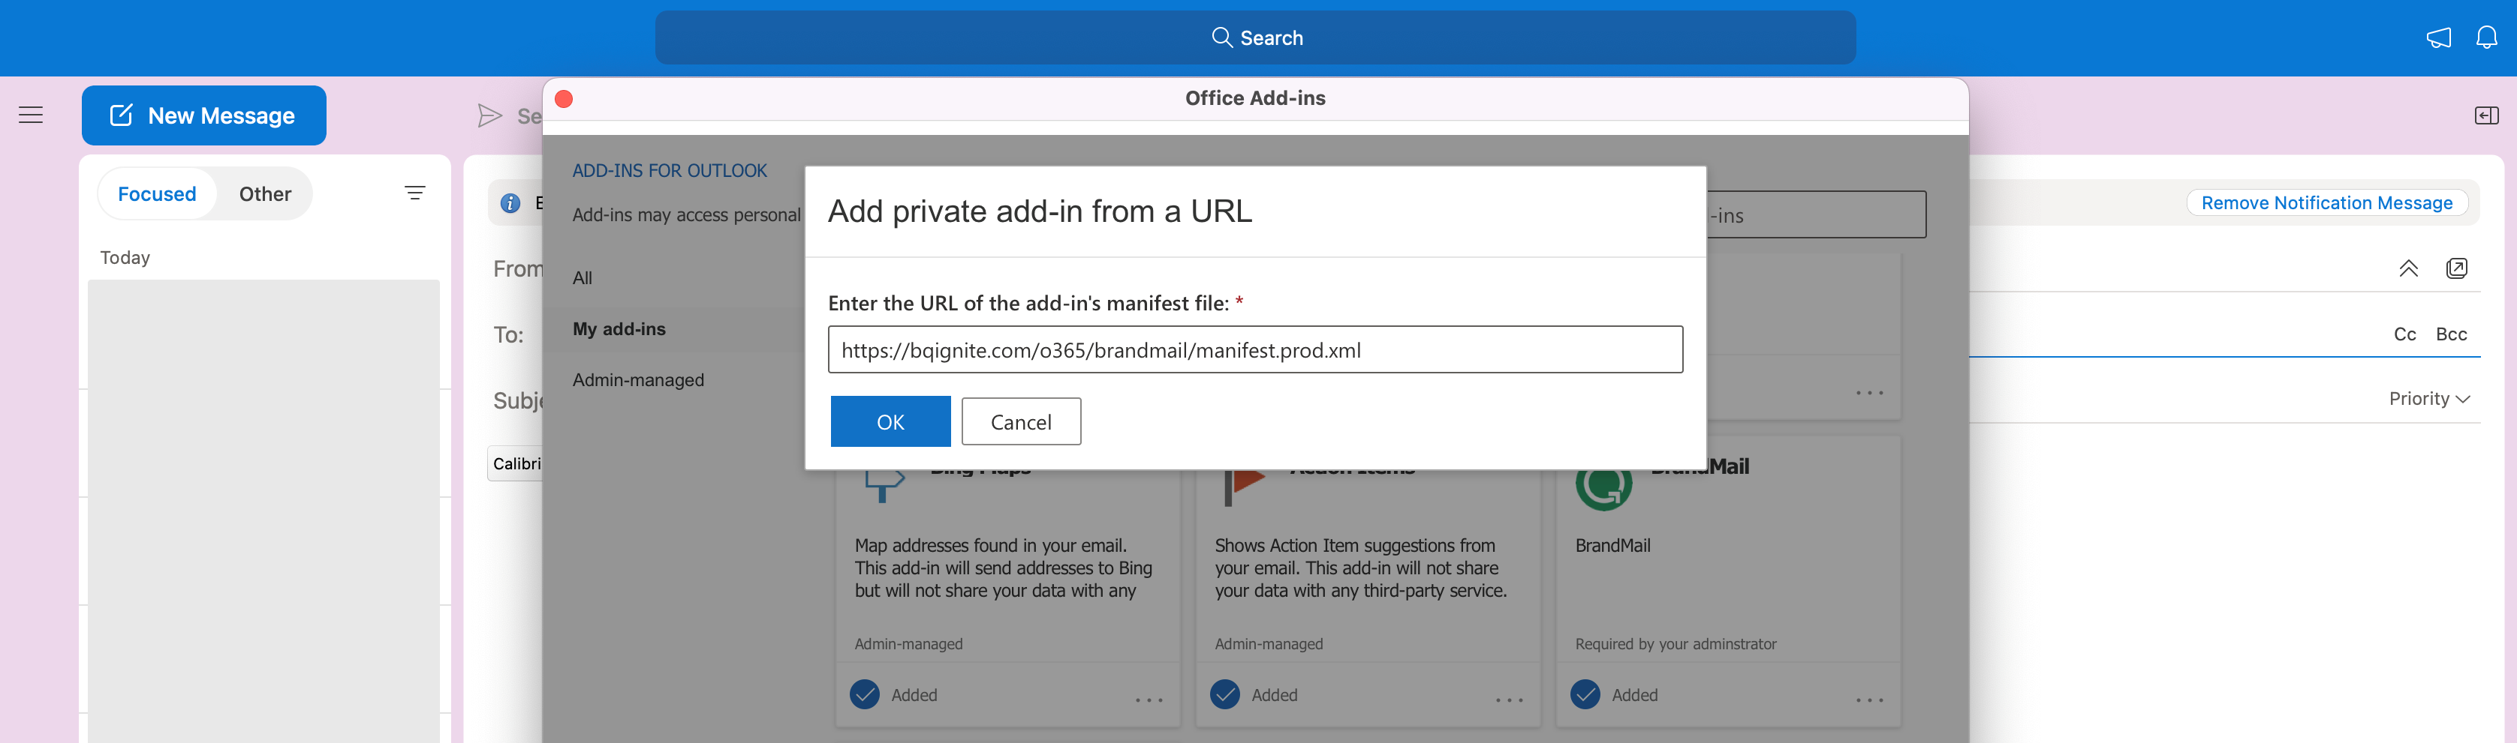Viewport: 2517px width, 743px height.
Task: Show the Cc field
Action: [2404, 334]
